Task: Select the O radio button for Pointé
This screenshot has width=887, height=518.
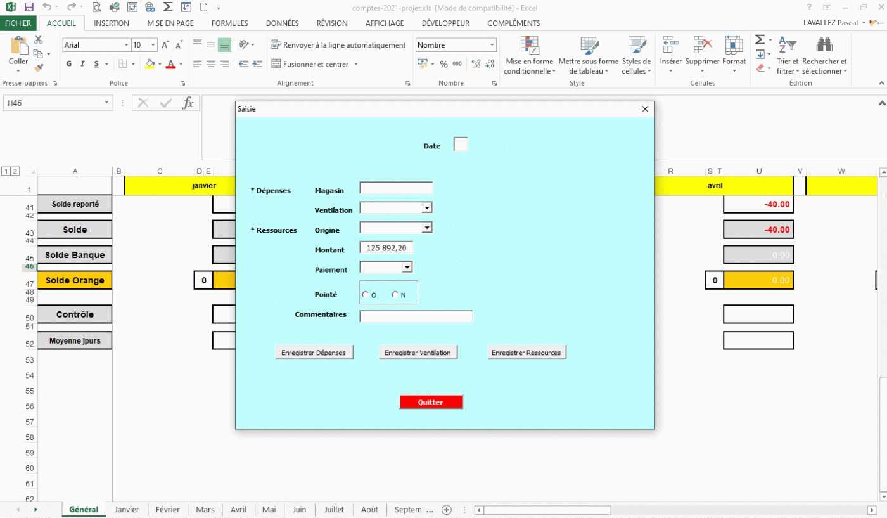Action: [x=366, y=294]
